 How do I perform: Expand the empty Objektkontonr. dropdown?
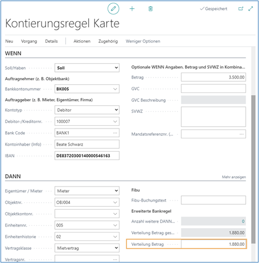(x=115, y=214)
